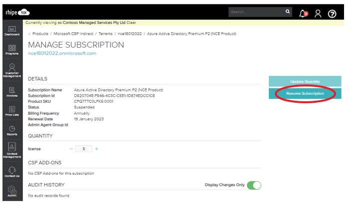This screenshot has width=351, height=208.
Task: Click the rhipe cloud logo
Action: 18,12
